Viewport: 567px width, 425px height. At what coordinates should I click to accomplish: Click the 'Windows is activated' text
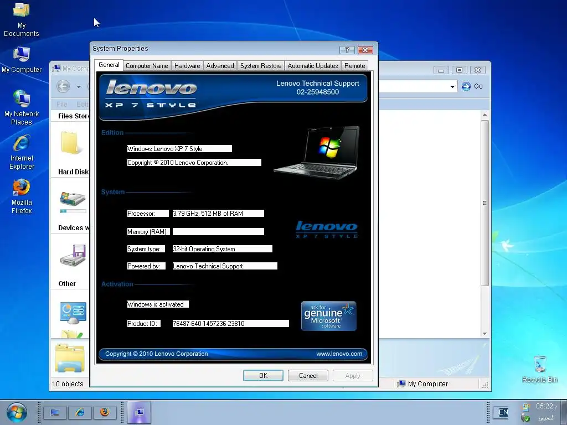(158, 304)
